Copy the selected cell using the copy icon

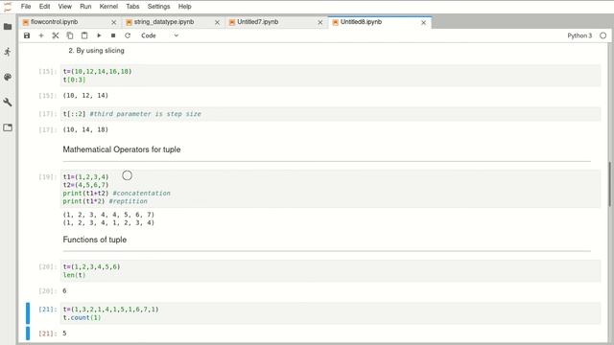tap(70, 35)
